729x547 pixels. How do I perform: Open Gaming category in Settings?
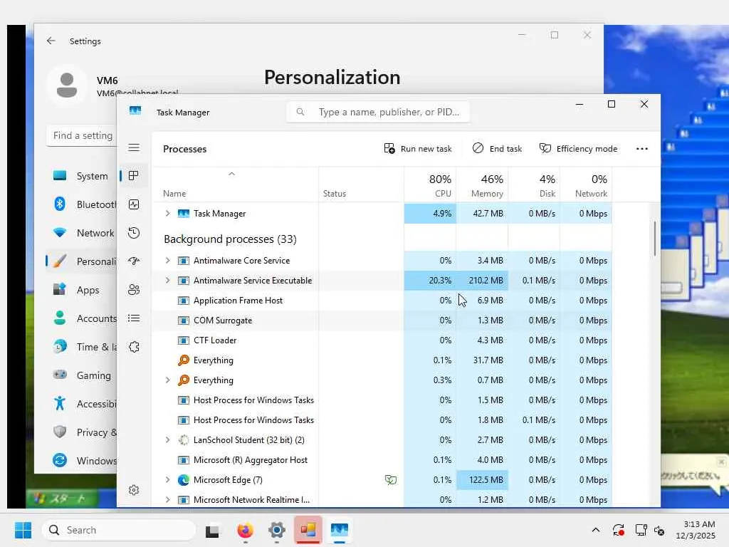[x=81, y=375]
